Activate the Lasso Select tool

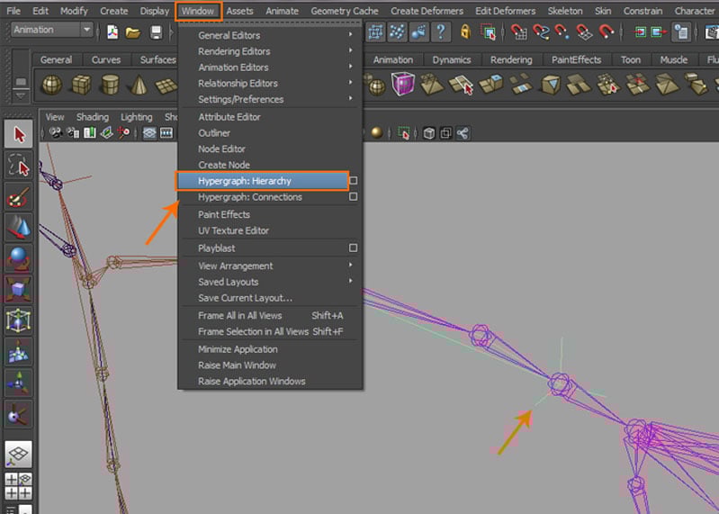(19, 166)
